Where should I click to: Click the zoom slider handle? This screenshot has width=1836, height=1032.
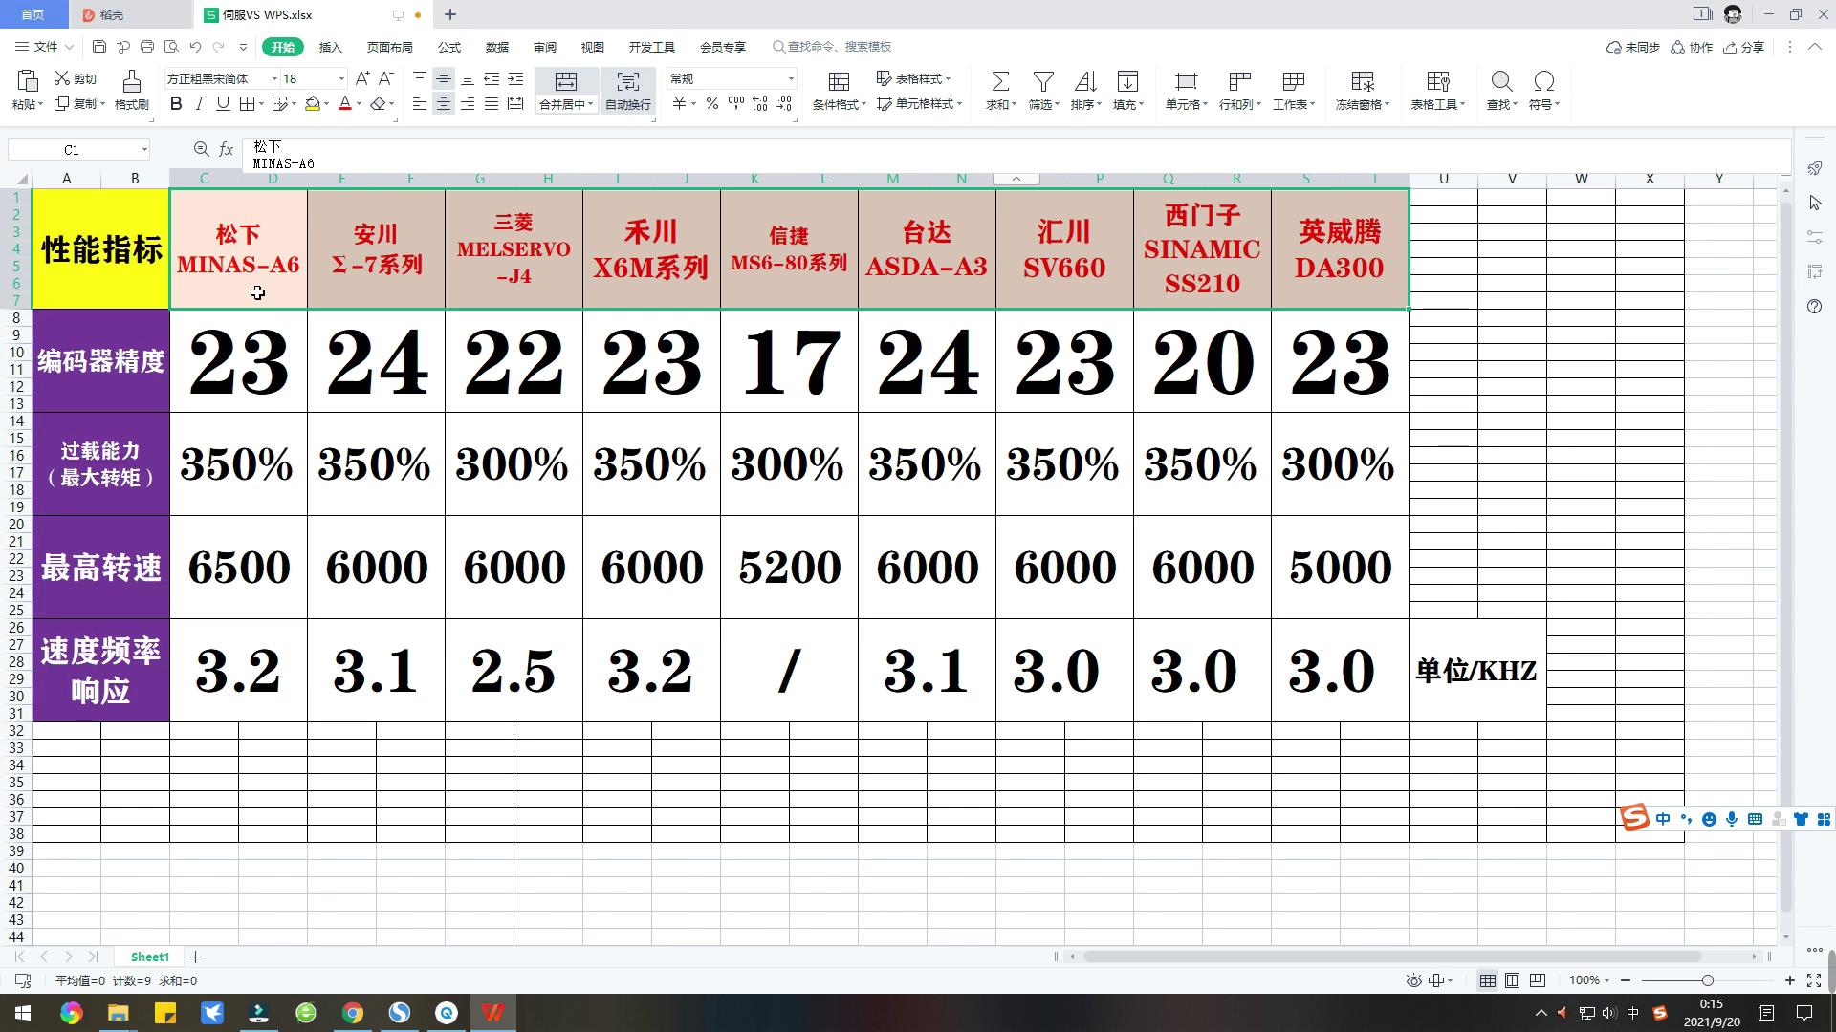1707,980
